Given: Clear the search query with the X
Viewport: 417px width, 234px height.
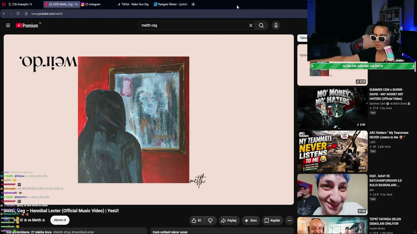Looking at the screenshot, I should tap(251, 25).
